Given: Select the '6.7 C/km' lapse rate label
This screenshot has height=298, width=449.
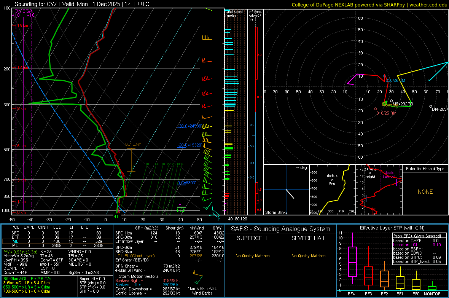Looking at the screenshot, I should (133, 144).
